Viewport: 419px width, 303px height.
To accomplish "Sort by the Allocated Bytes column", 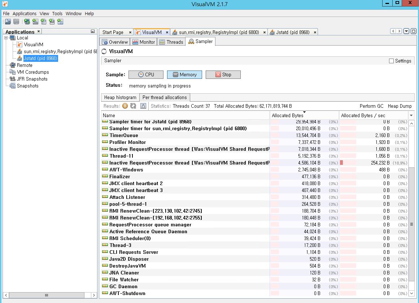I will [x=304, y=115].
